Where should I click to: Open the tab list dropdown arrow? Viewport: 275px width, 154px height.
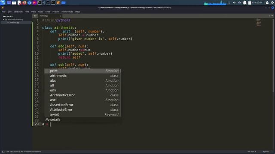coord(272,16)
